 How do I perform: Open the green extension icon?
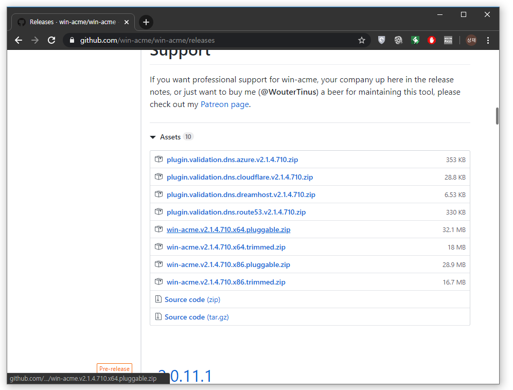pyautogui.click(x=415, y=40)
